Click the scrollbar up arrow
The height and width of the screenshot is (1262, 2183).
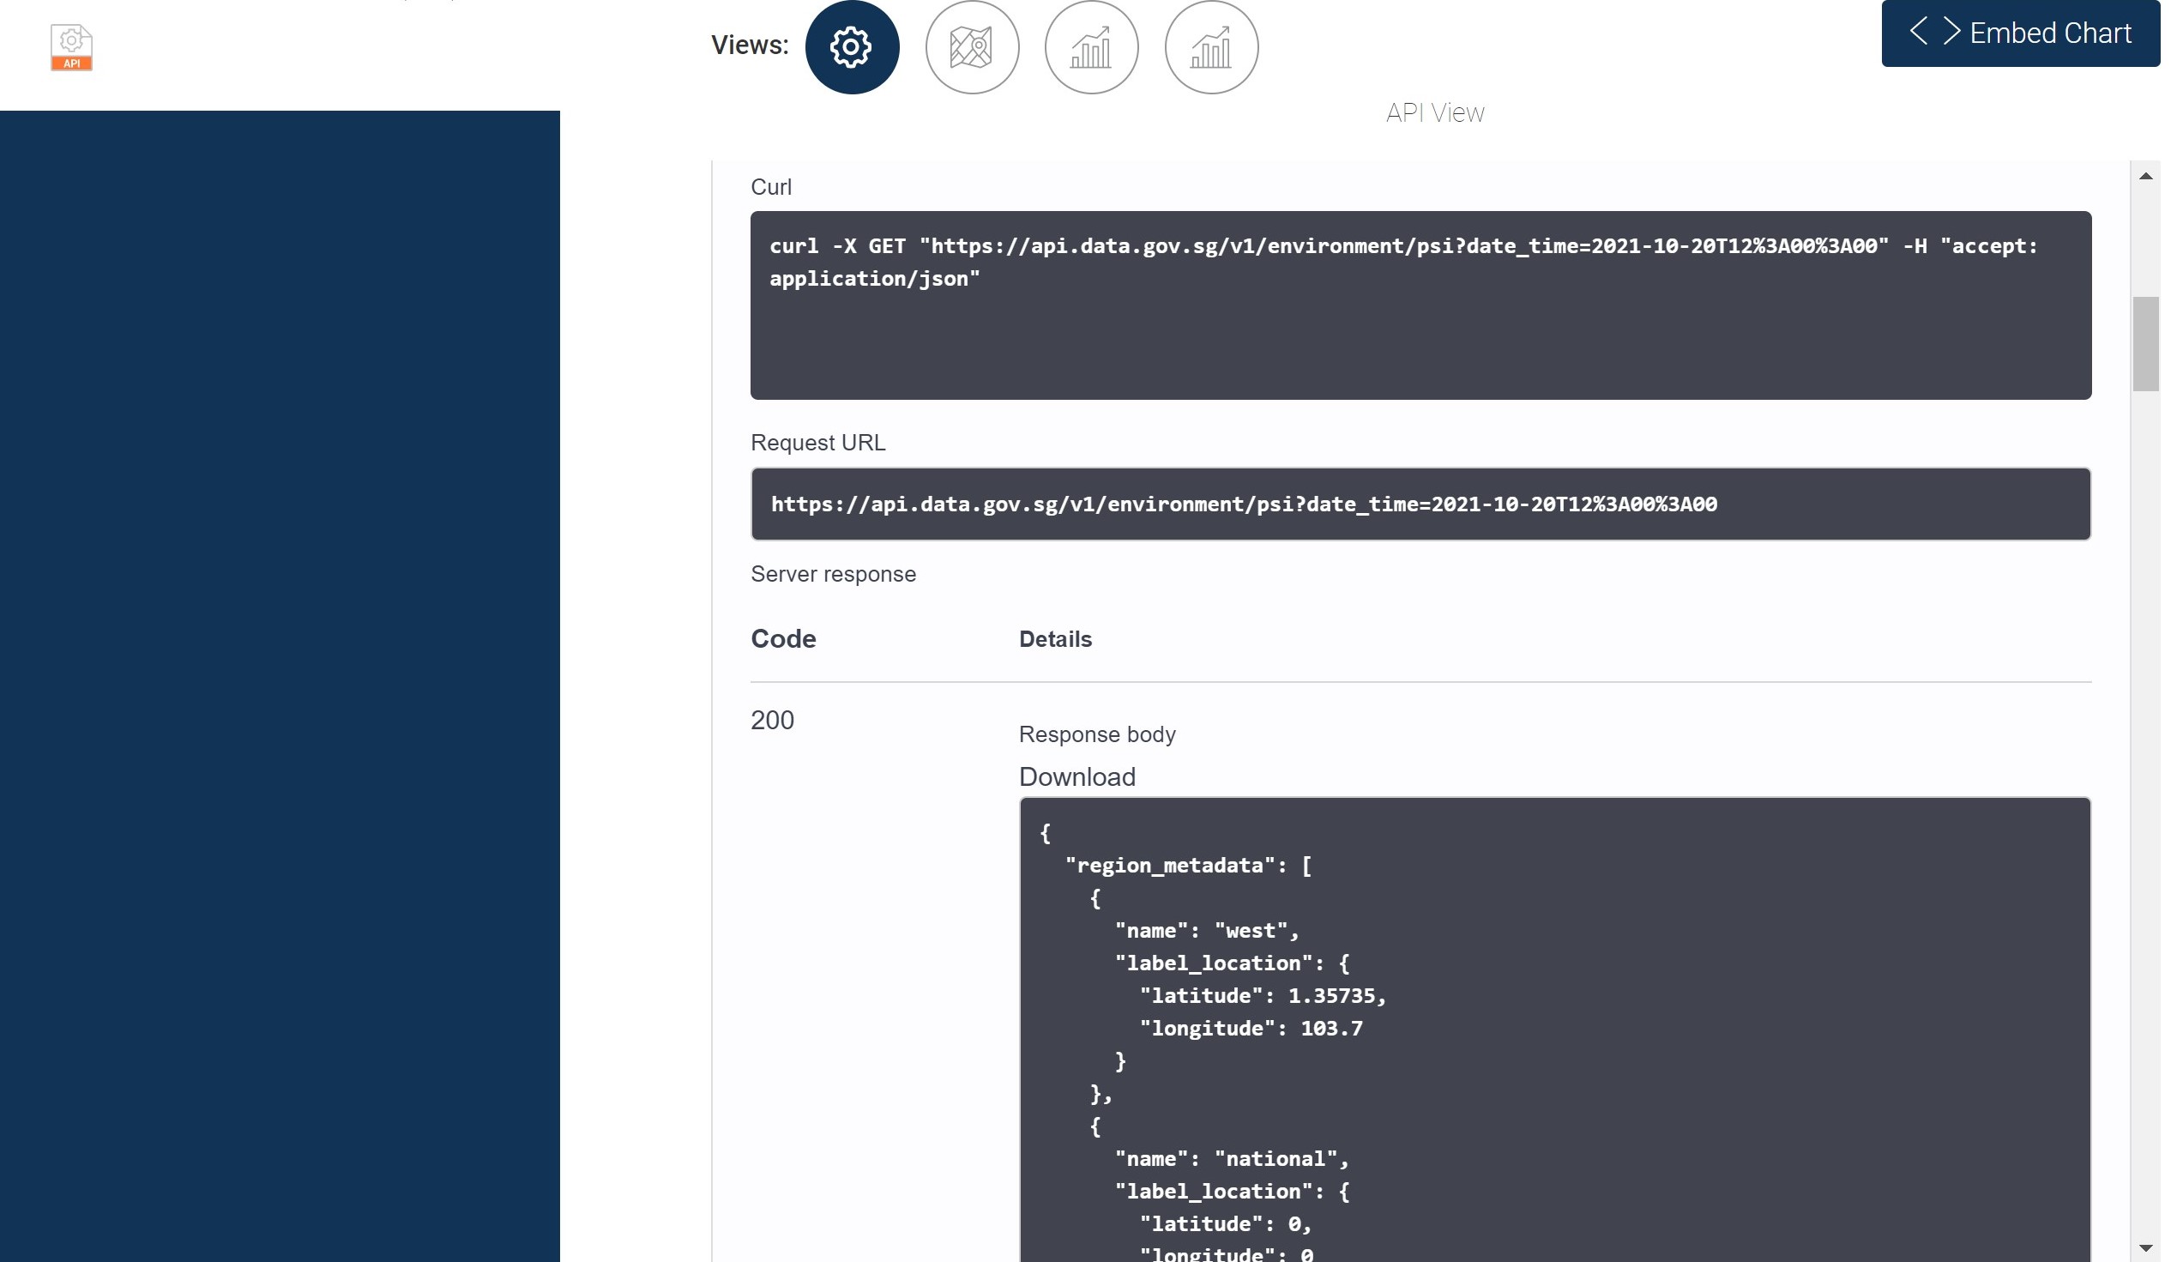2145,176
